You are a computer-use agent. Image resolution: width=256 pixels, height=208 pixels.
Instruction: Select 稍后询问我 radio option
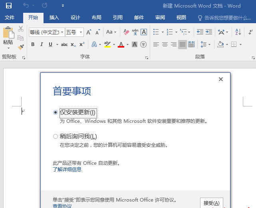pos(56,136)
